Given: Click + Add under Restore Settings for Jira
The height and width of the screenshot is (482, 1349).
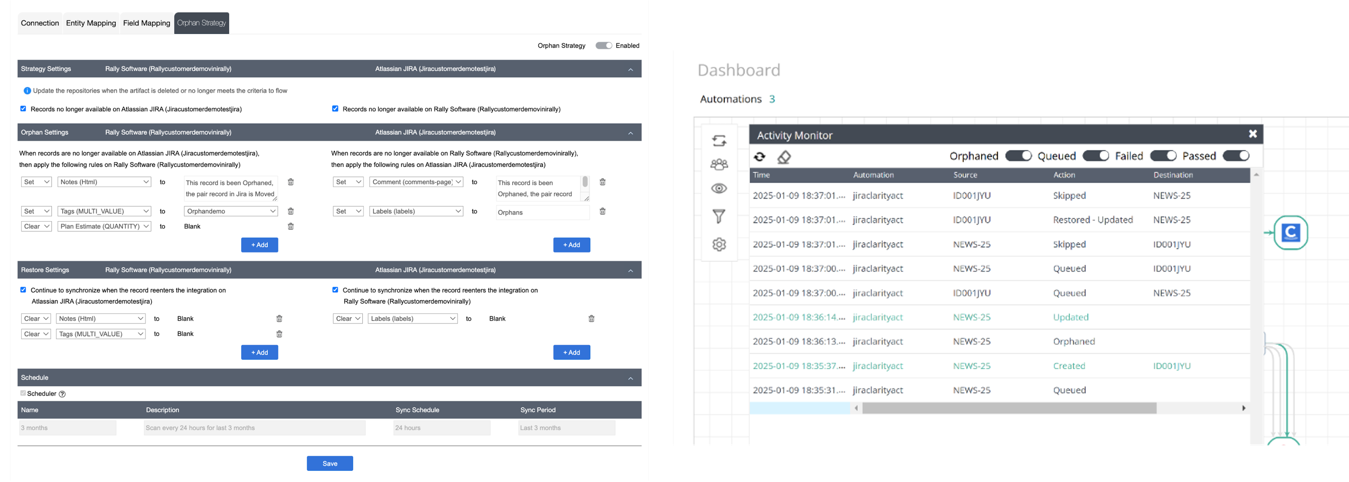Looking at the screenshot, I should (571, 352).
